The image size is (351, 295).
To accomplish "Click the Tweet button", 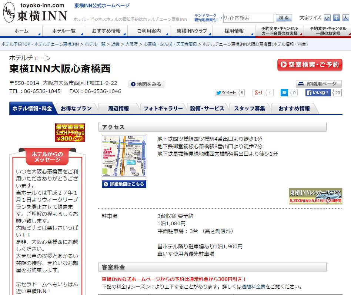I will (x=226, y=93).
